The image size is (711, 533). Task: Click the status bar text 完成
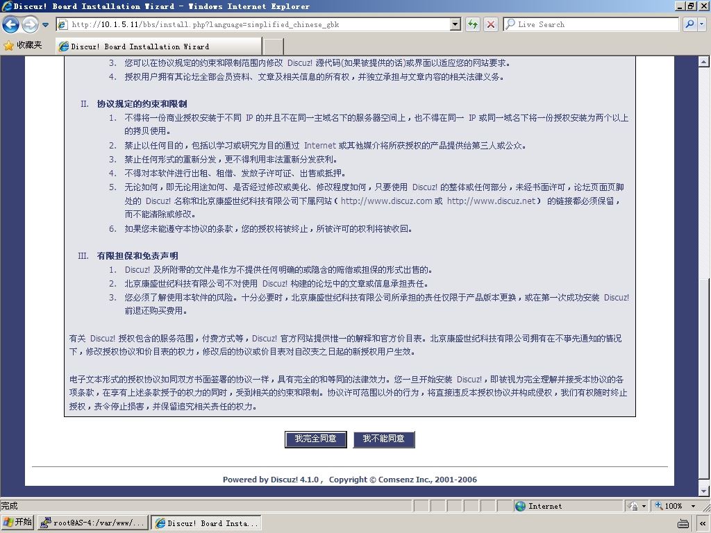10,506
